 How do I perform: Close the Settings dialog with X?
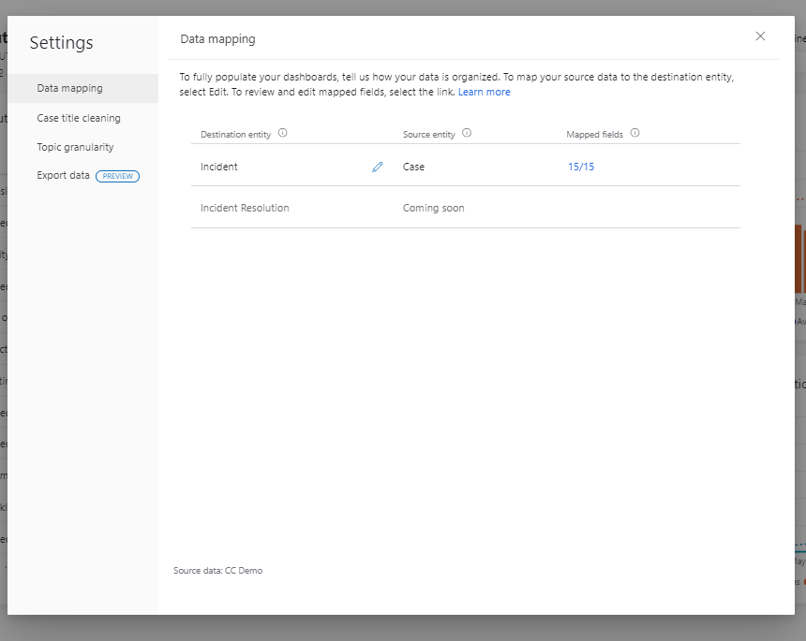[760, 36]
